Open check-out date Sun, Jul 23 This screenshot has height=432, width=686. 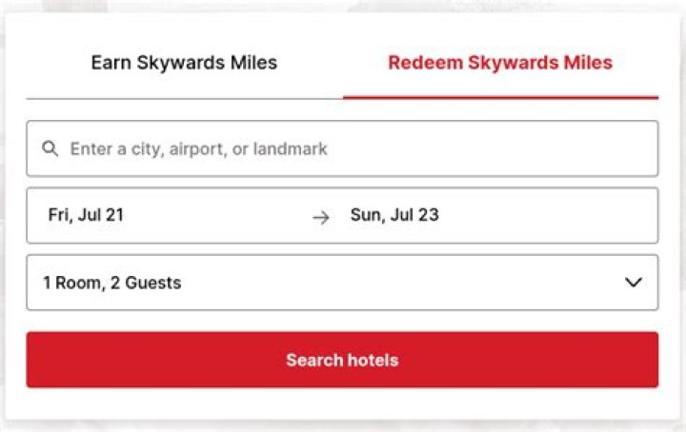[394, 215]
